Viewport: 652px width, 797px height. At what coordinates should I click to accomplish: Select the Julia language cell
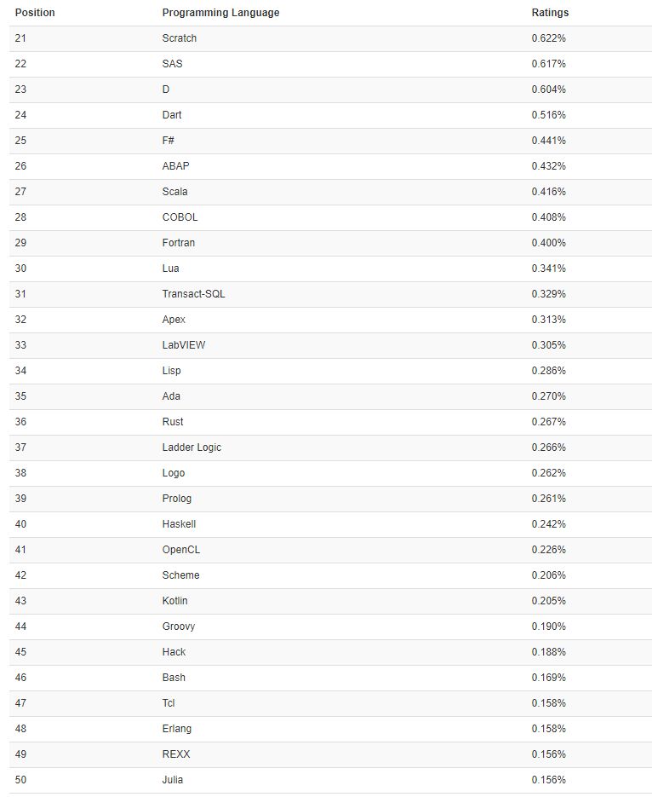click(173, 780)
